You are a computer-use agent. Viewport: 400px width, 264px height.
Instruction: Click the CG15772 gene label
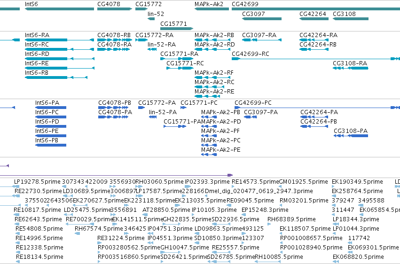coord(149,4)
